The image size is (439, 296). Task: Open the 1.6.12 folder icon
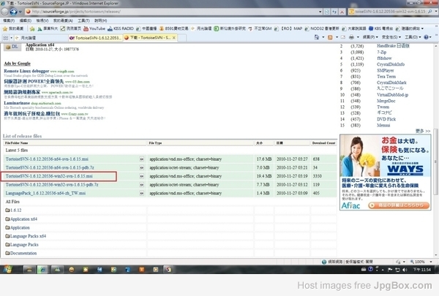pyautogui.click(x=7, y=210)
